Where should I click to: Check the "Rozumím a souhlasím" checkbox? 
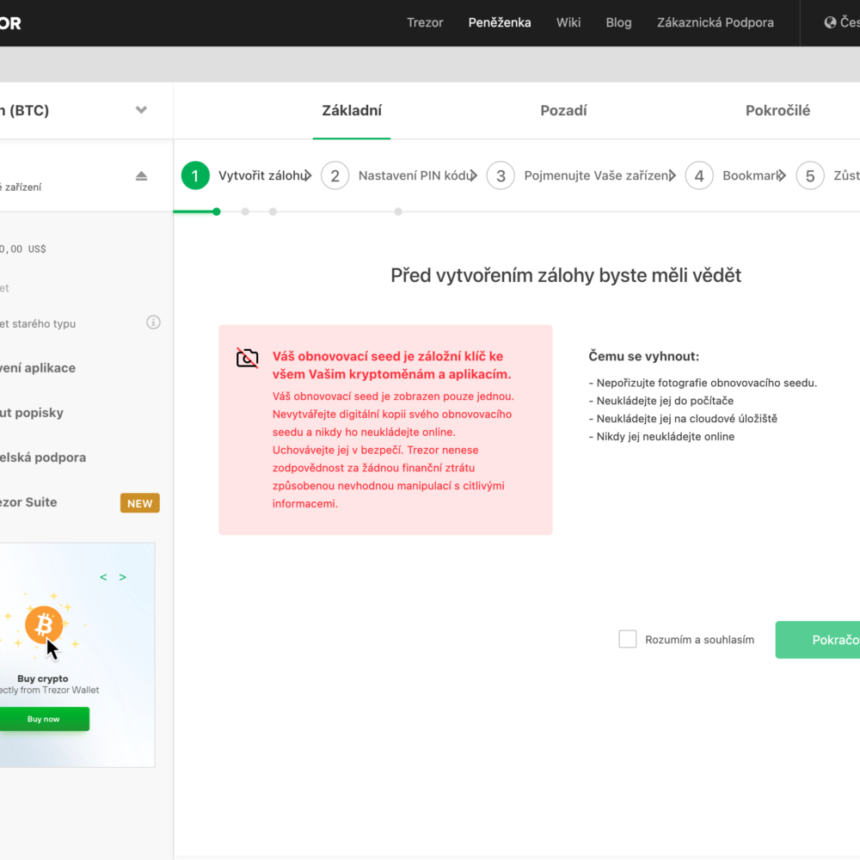coord(628,639)
